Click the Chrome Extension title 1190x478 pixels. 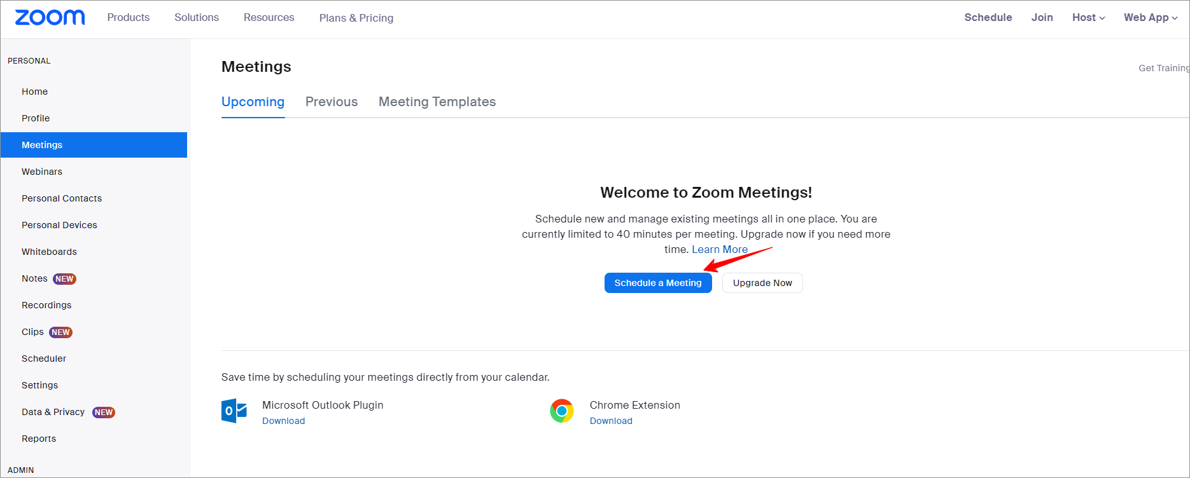tap(635, 405)
